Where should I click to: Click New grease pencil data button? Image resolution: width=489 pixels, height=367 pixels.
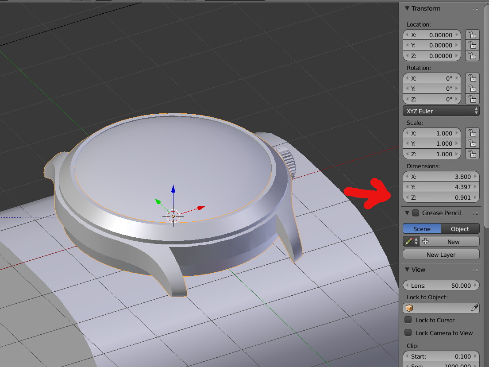point(449,242)
